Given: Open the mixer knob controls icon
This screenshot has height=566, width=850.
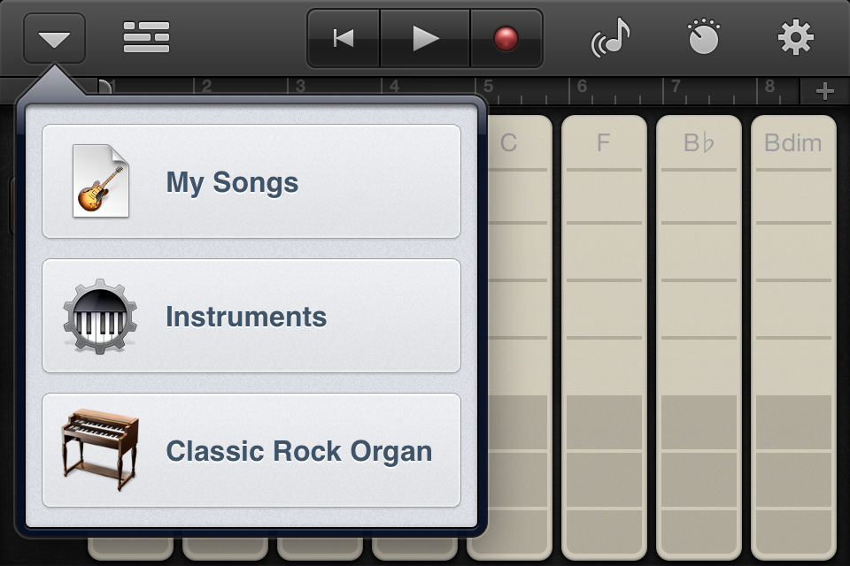Looking at the screenshot, I should [x=705, y=38].
